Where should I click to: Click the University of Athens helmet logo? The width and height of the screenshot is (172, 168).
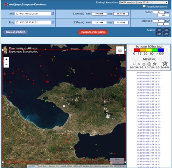pyautogui.click(x=6, y=50)
